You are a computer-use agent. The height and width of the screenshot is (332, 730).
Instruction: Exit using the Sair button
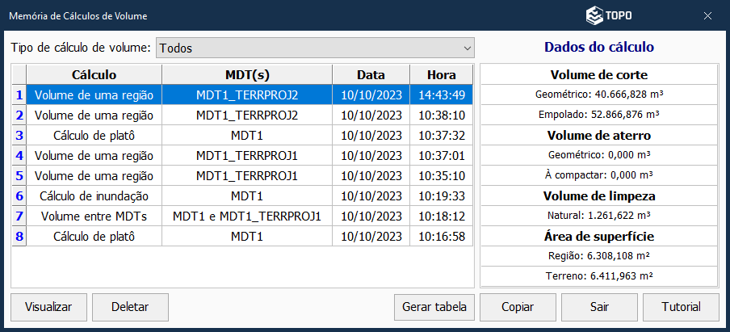[598, 307]
